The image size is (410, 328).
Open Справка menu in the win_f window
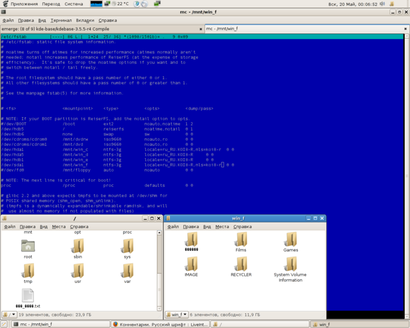coord(242,227)
